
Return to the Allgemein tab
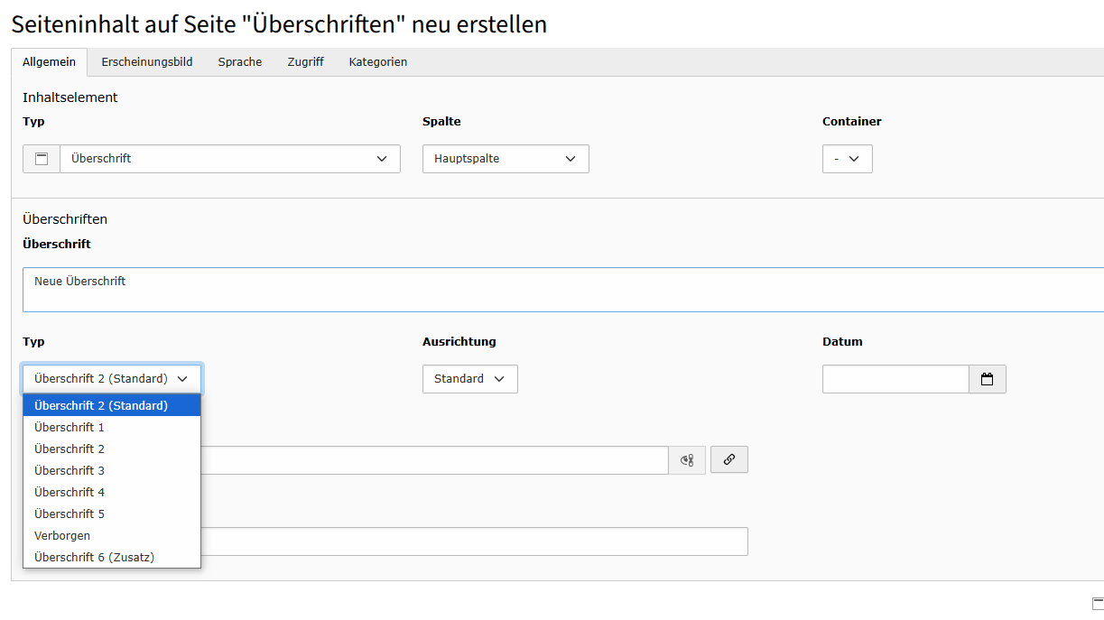point(49,61)
